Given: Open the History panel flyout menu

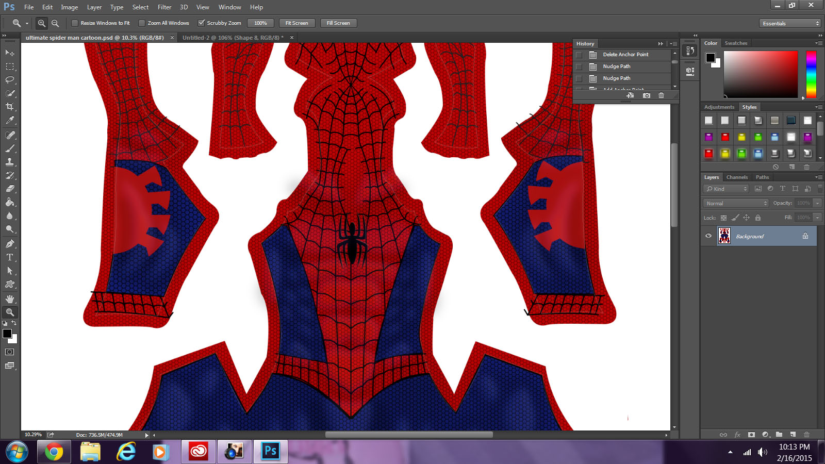Looking at the screenshot, I should tap(673, 44).
